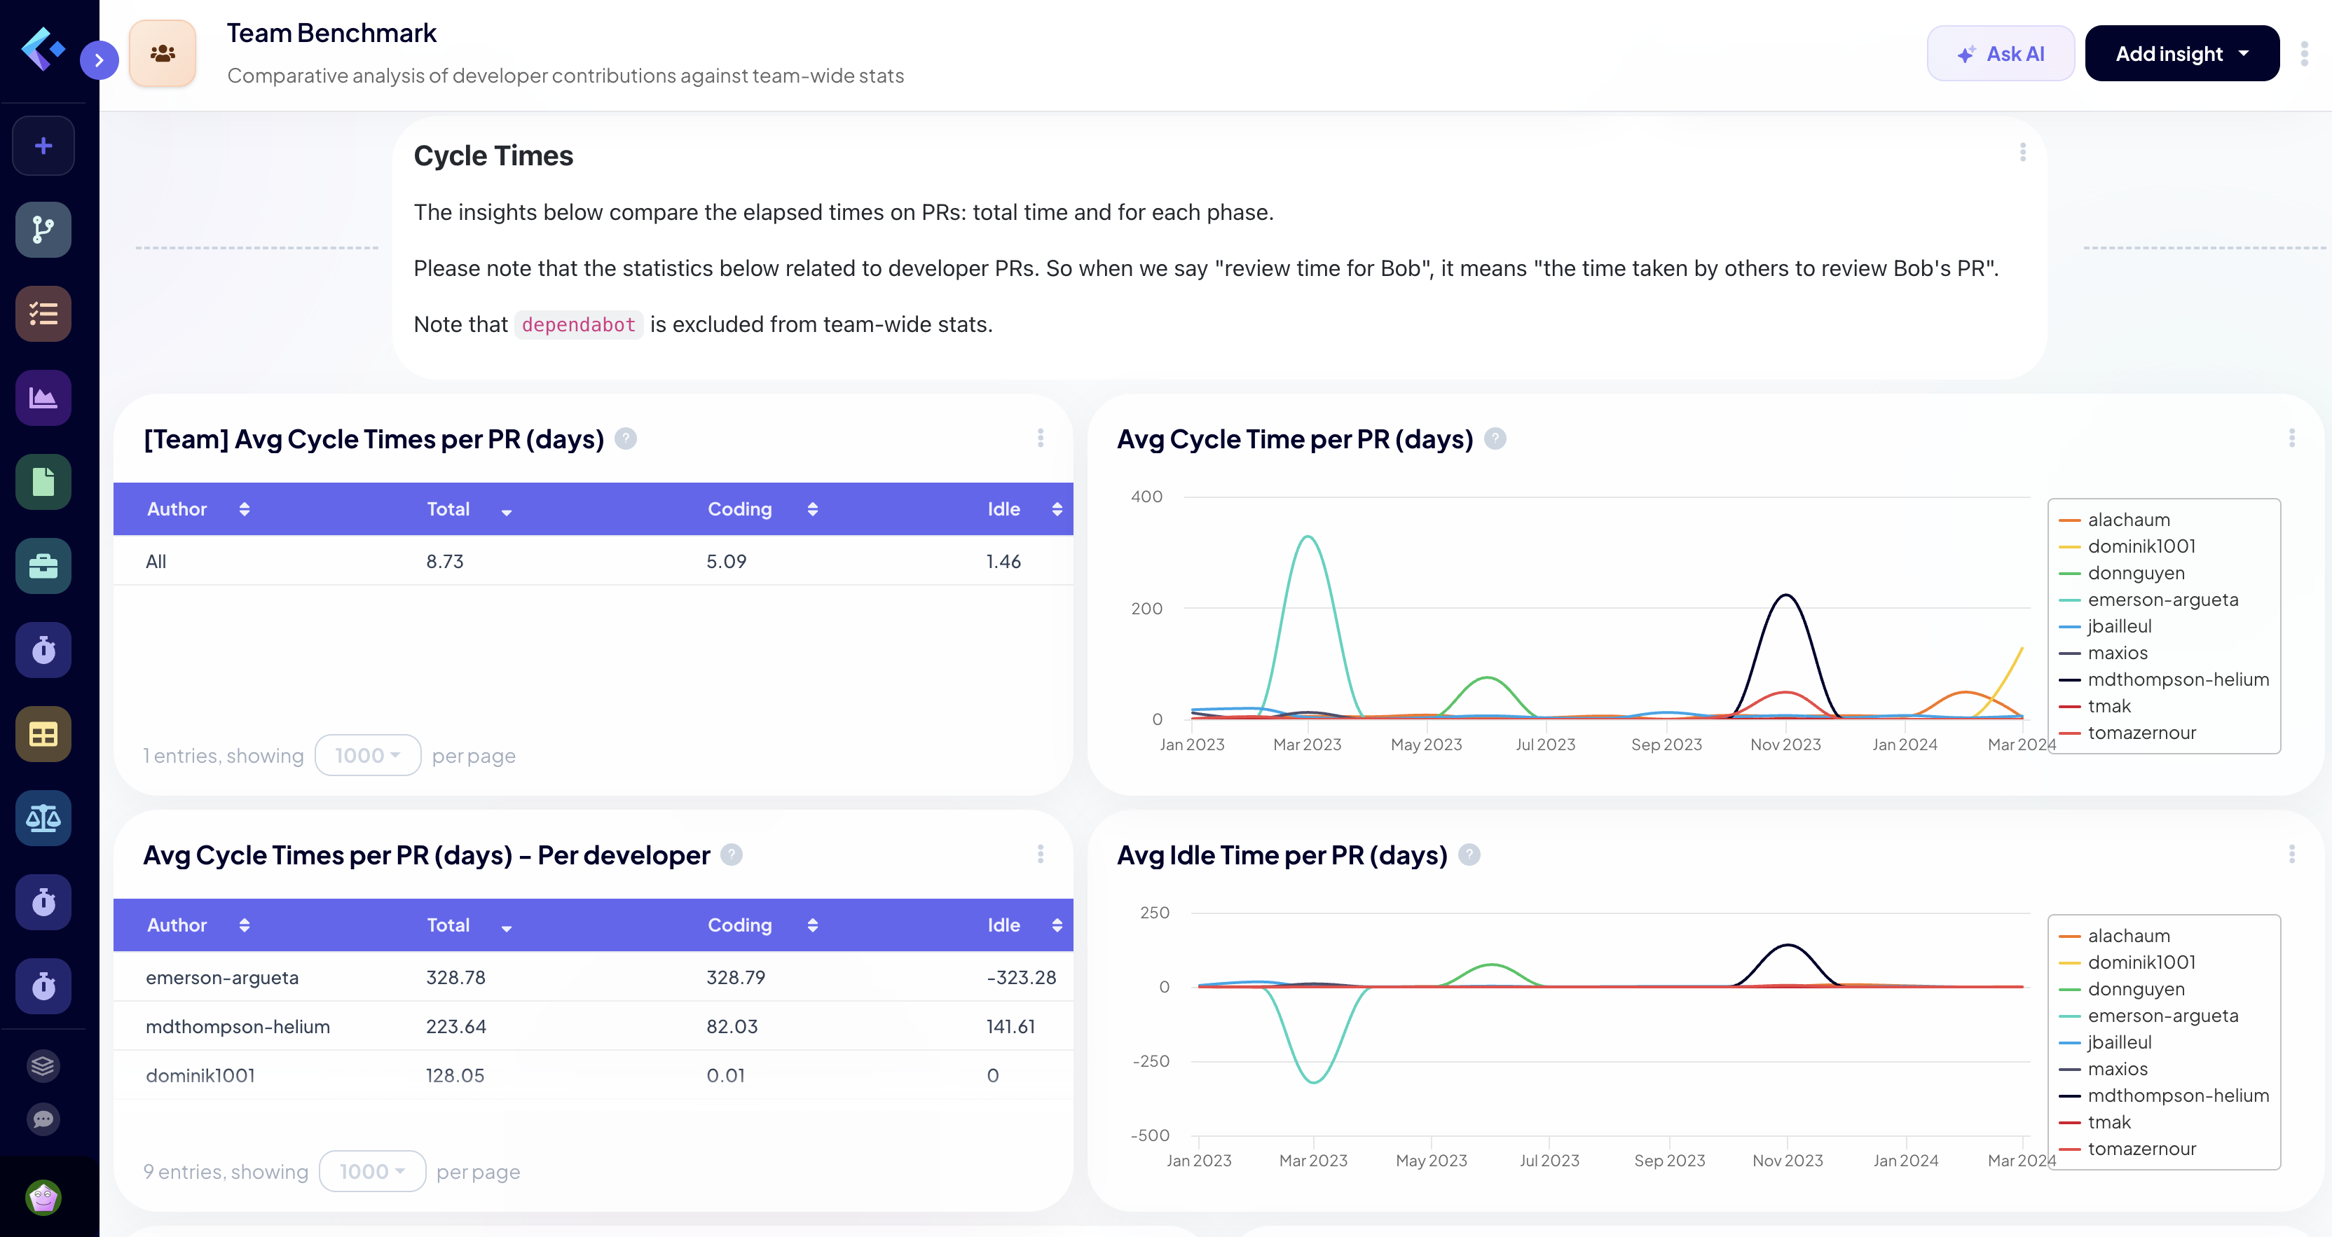Screen dimensions: 2332x1237
Task: Toggle mdthompson-helium series in Idle Time legend
Action: tap(2177, 1096)
